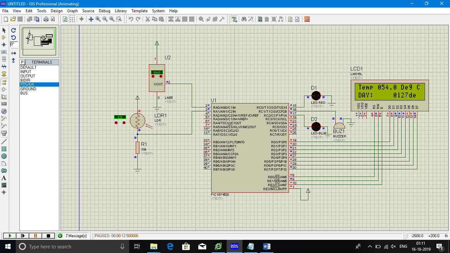
Task: Redraw the display with refresh icon
Action: click(65, 19)
